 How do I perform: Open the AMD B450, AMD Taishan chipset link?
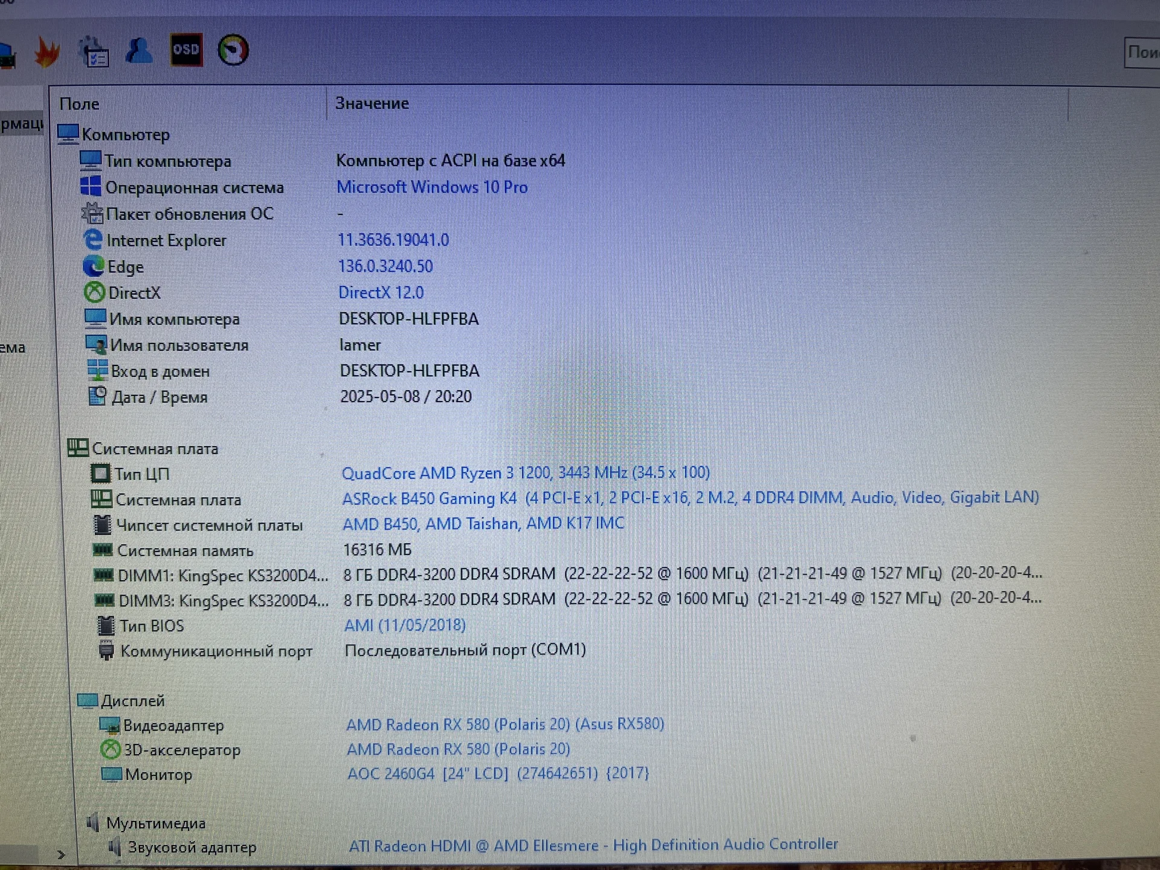coord(483,523)
